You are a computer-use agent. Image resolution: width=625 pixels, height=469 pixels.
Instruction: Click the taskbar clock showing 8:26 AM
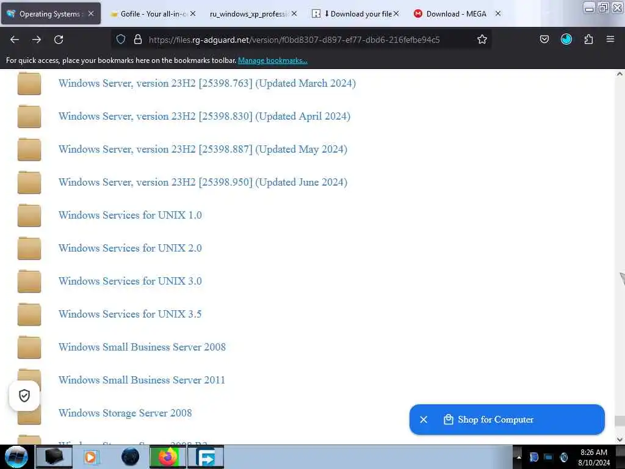pos(593,457)
